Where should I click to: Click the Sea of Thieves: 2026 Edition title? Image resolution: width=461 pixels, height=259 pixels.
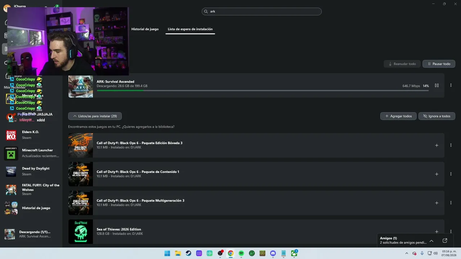(x=119, y=229)
